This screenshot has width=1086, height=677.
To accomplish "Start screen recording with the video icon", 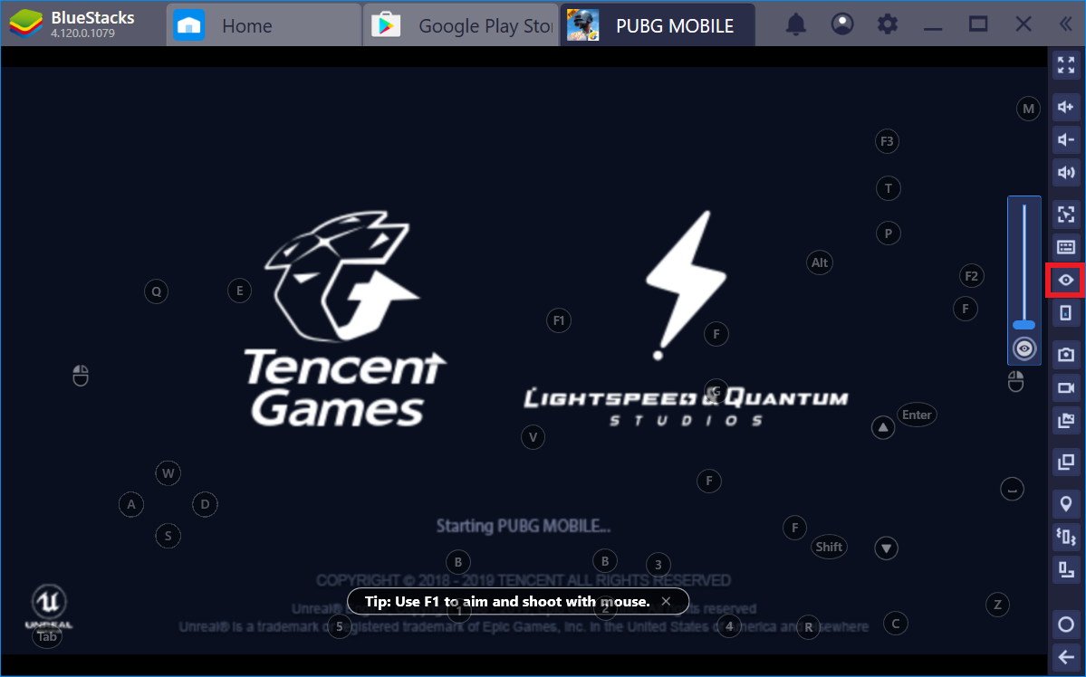I will point(1066,387).
